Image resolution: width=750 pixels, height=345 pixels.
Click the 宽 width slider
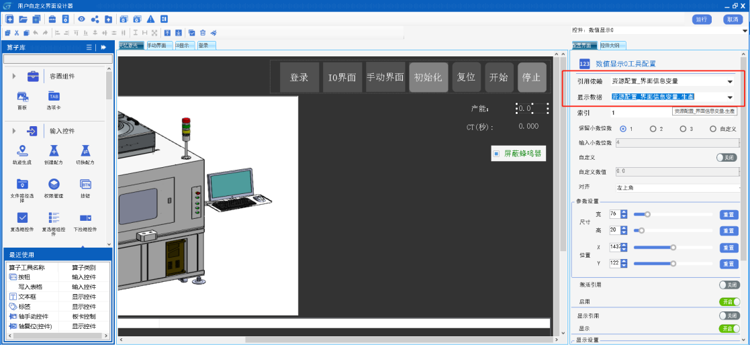674,215
